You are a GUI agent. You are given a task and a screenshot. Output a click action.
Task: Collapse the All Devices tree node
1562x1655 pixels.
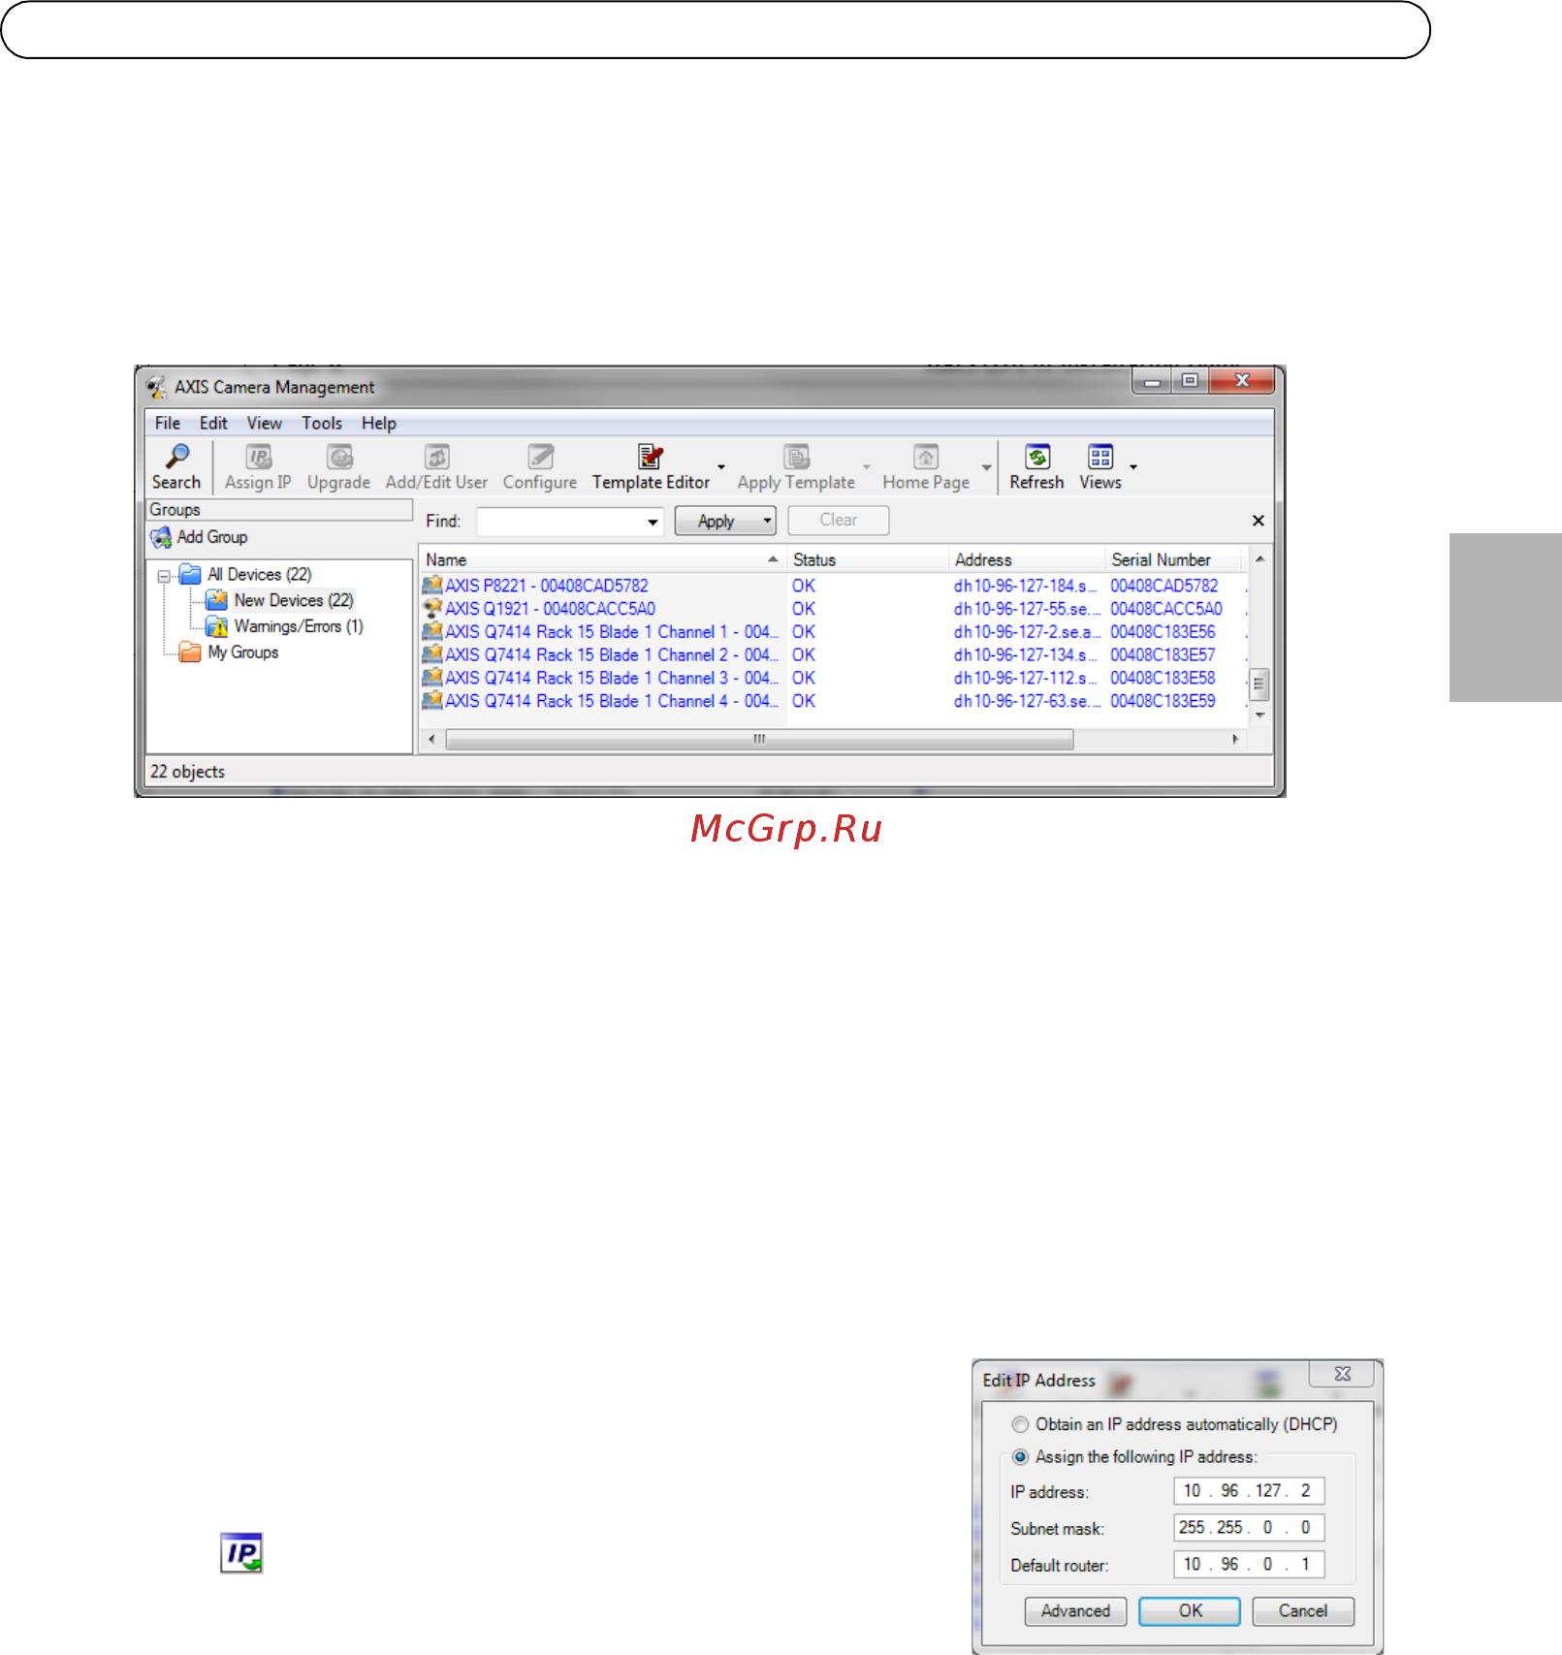coord(164,576)
